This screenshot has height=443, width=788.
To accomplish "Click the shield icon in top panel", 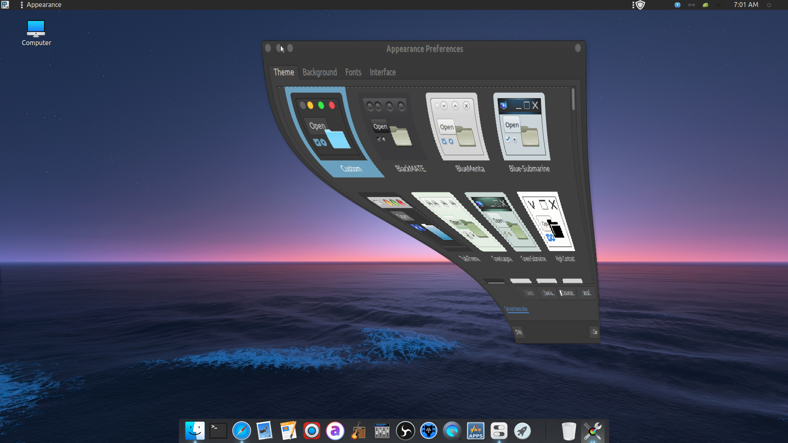I will 640,5.
